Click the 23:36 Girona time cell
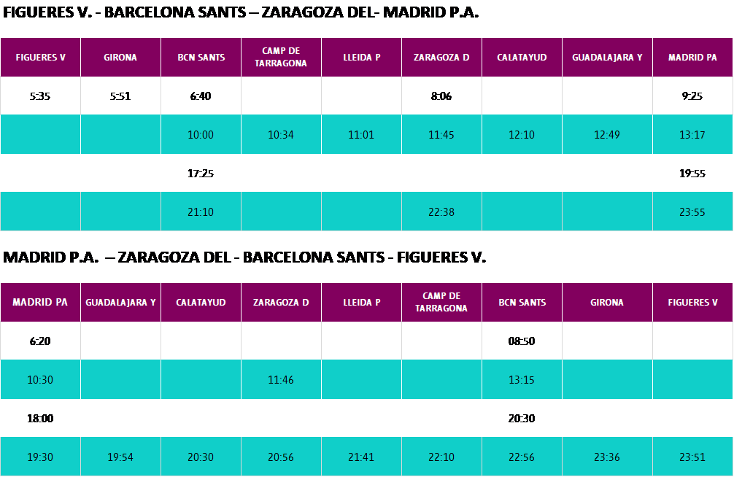Viewport: 734px width, 477px height. 607,457
